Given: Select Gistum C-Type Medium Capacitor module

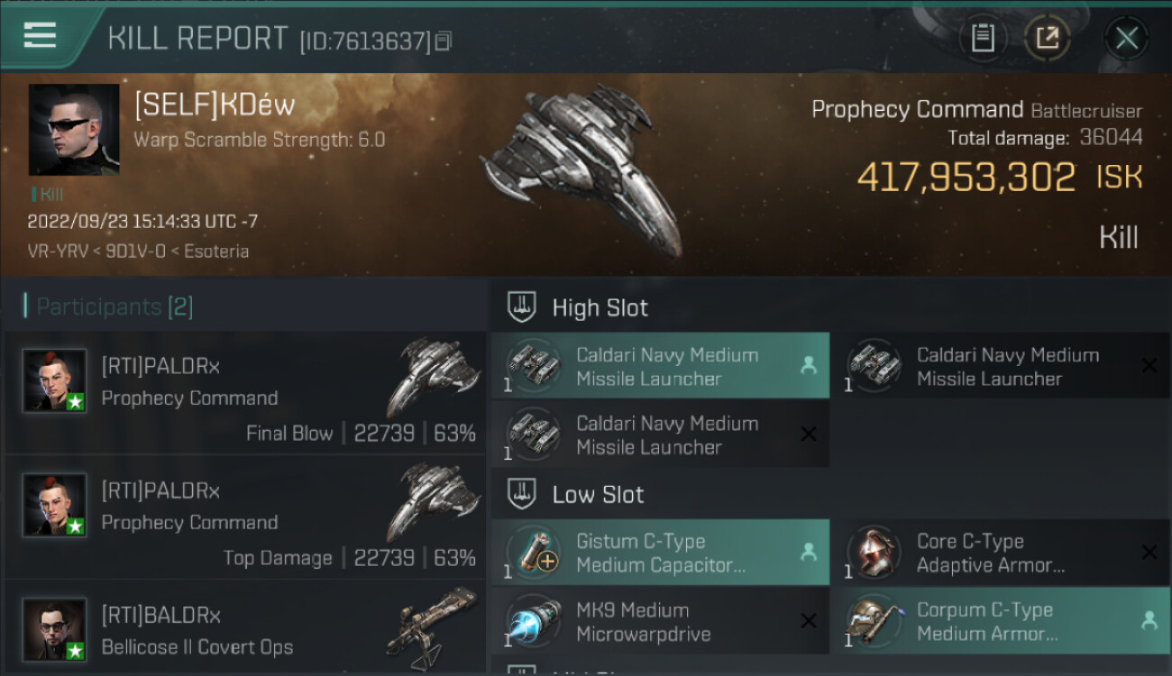Looking at the screenshot, I should point(660,553).
